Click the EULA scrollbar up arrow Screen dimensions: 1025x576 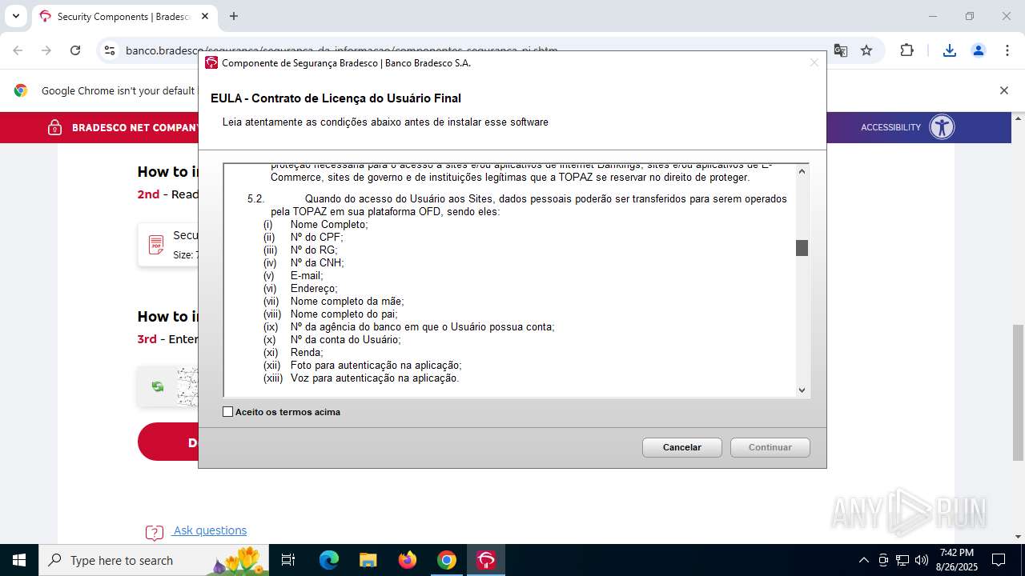coord(802,170)
